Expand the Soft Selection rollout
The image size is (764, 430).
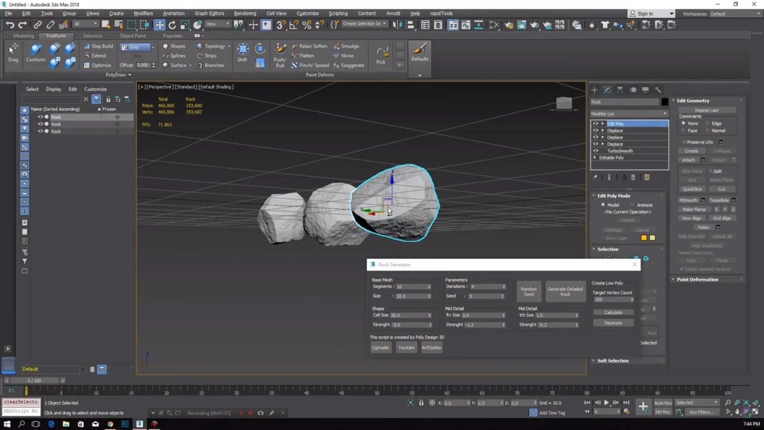click(613, 361)
